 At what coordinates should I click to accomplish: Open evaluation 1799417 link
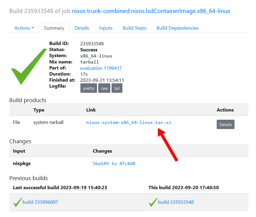(101, 68)
